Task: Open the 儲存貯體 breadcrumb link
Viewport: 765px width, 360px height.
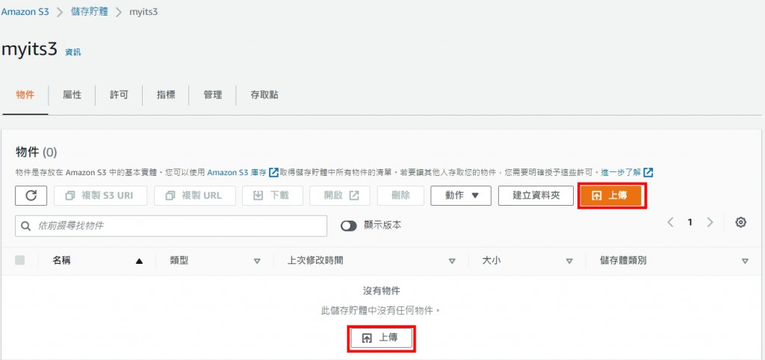Action: (90, 12)
